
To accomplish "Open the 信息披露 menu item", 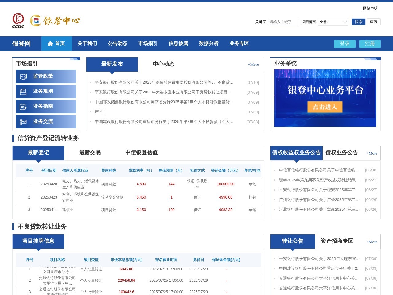I will tap(178, 44).
